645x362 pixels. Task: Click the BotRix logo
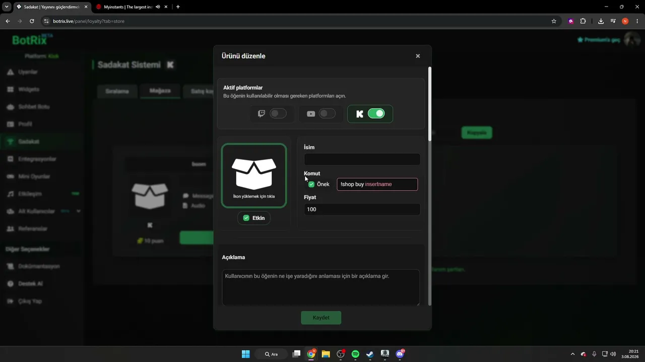[31, 40]
